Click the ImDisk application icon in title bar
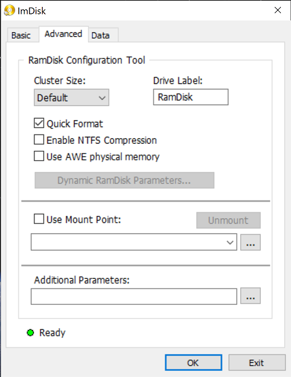 click(9, 11)
